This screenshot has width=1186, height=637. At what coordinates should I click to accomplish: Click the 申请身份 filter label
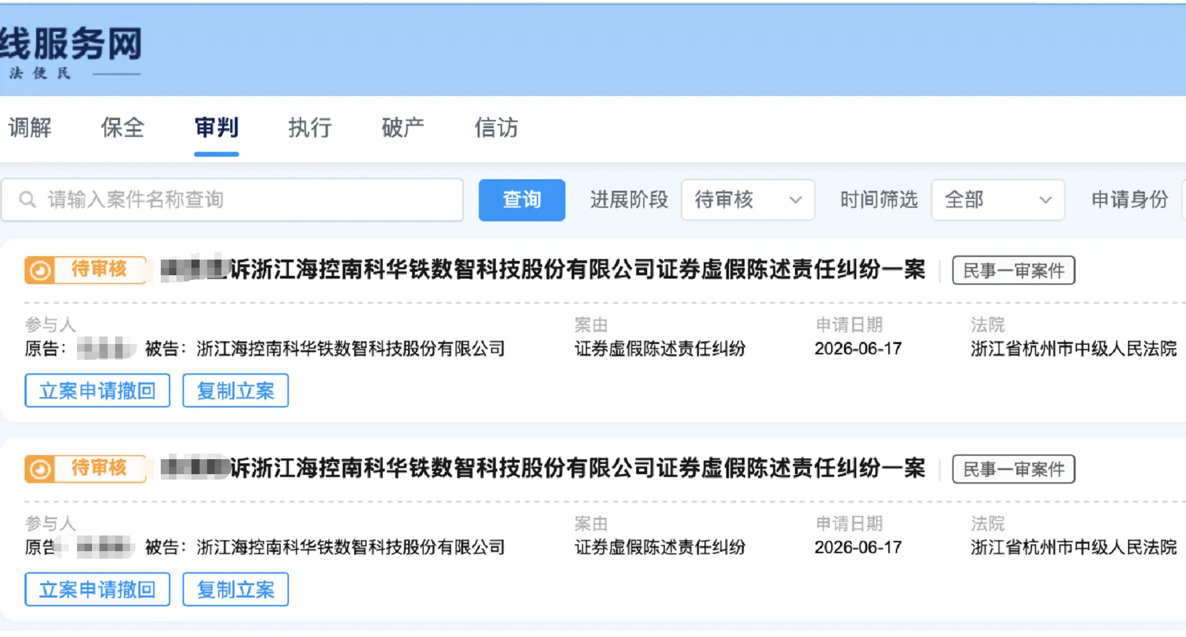click(1129, 200)
